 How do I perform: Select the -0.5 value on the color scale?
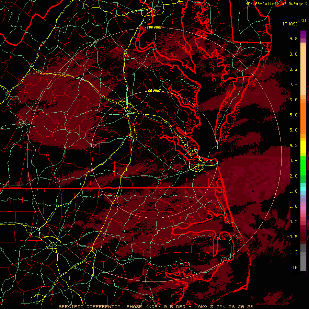292,237
